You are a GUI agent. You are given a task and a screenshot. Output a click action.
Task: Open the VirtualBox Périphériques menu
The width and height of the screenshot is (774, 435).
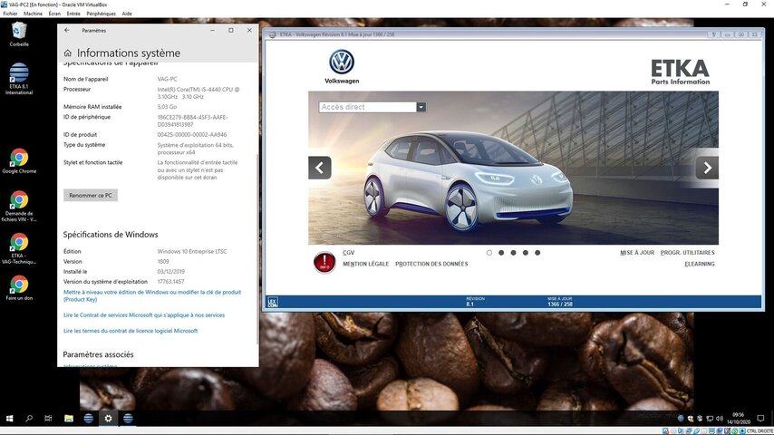pos(102,14)
